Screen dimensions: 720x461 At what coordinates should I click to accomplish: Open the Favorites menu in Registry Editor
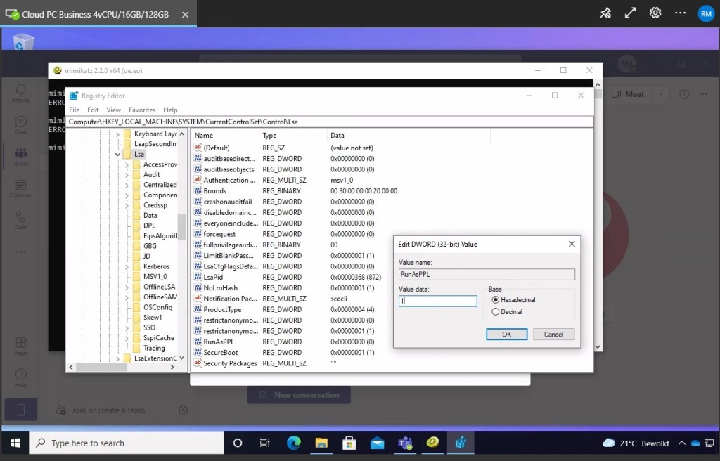point(142,110)
